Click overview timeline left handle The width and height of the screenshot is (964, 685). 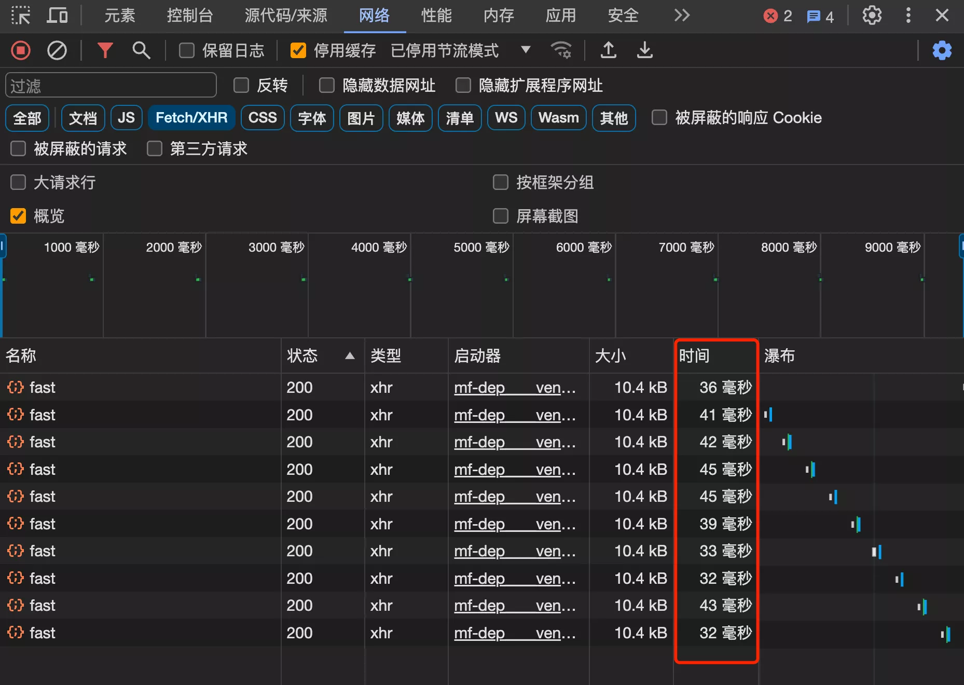coord(3,246)
